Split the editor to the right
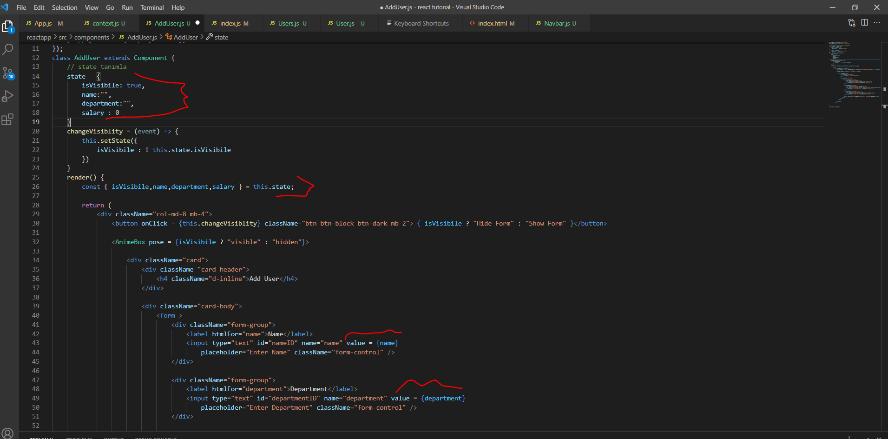This screenshot has height=439, width=888. click(864, 23)
